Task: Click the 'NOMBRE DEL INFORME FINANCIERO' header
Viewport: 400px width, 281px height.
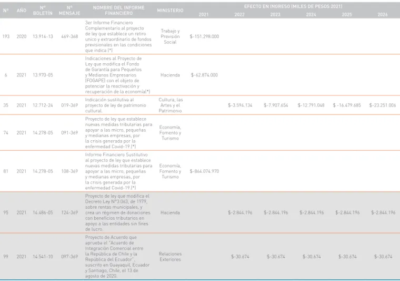Action: 118,11
